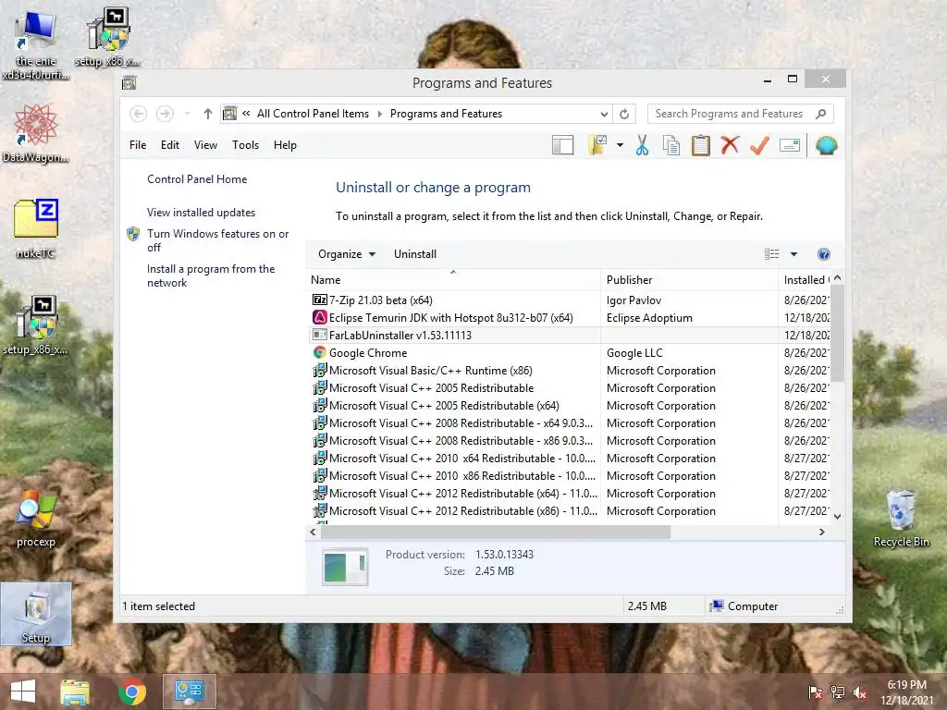Click the vertical scrollbar down arrow
The height and width of the screenshot is (710, 947).
[x=837, y=516]
